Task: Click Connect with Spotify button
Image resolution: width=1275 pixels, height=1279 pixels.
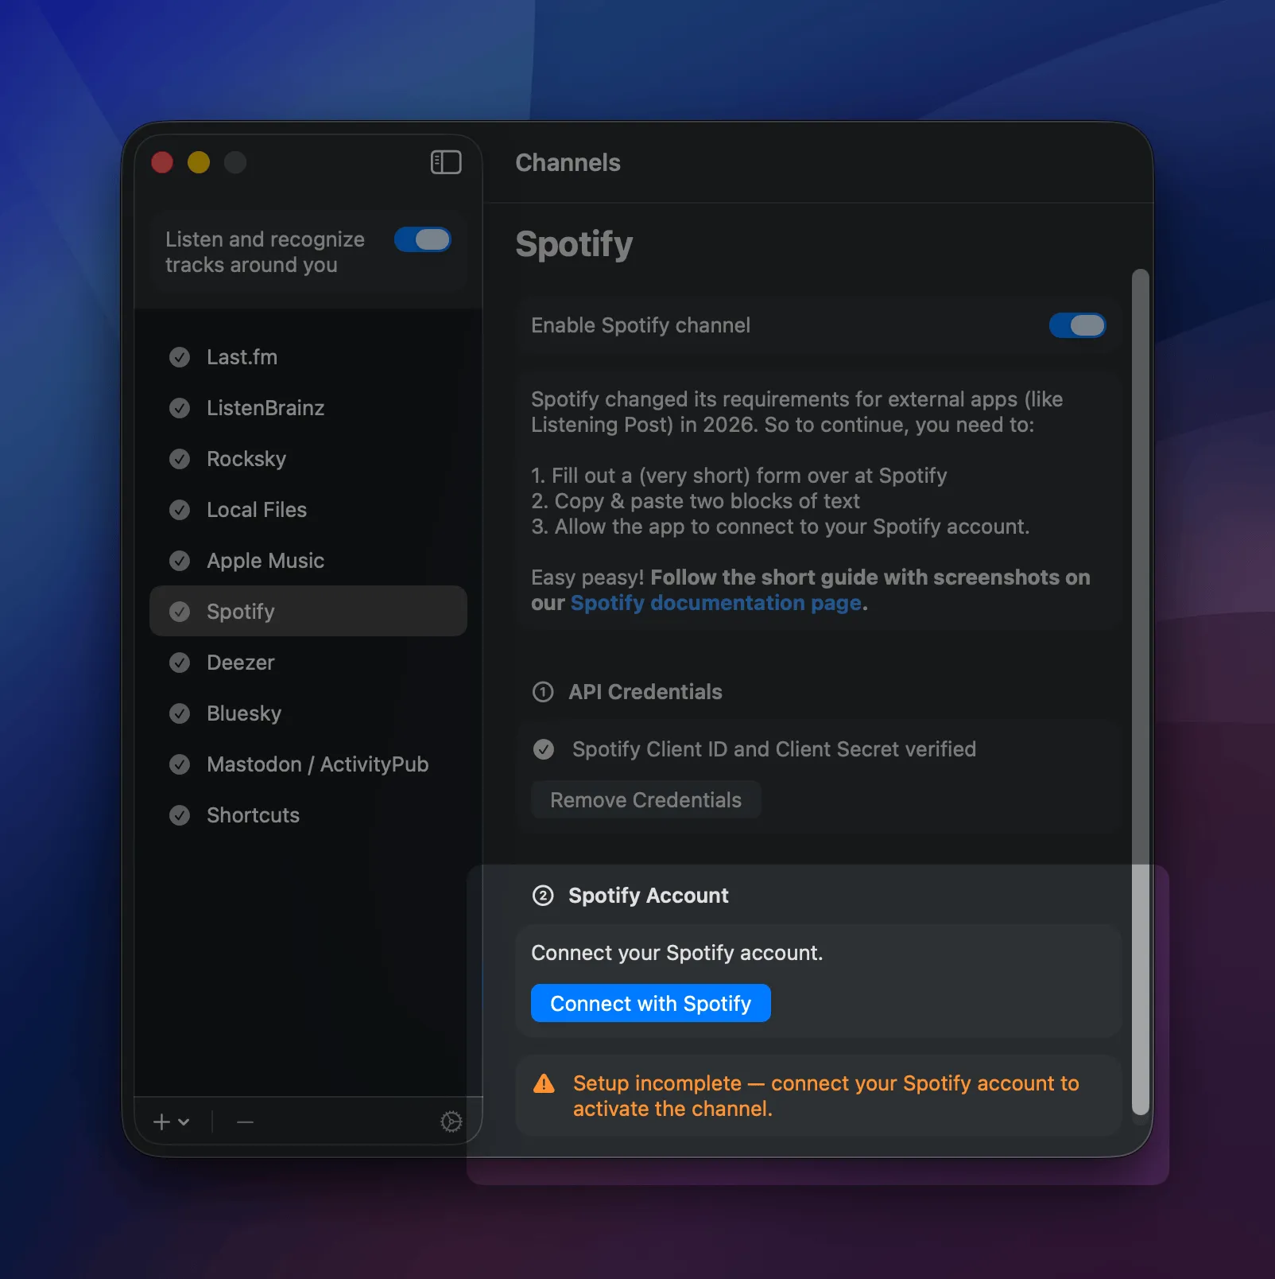Action: 651,1003
